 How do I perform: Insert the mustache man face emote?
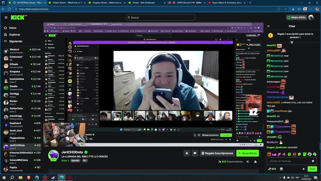pos(269,154)
